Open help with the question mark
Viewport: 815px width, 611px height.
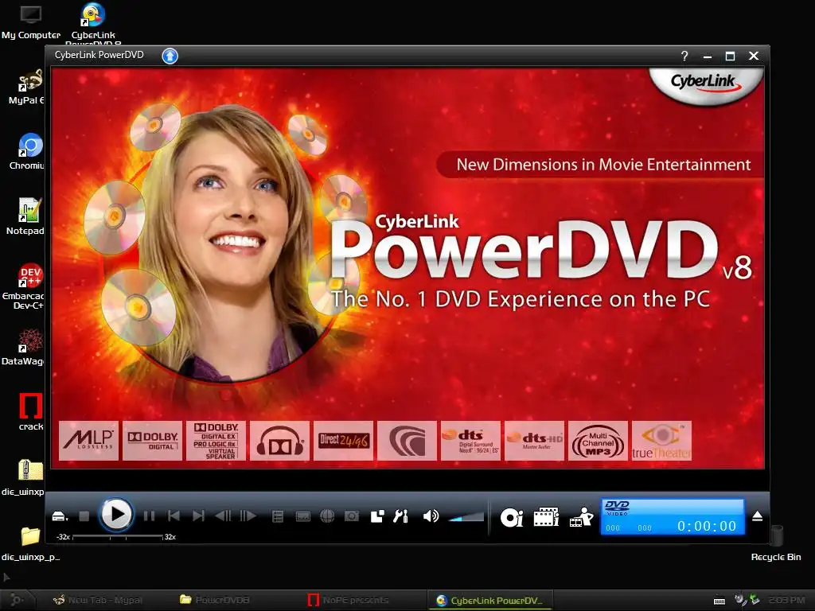[684, 56]
